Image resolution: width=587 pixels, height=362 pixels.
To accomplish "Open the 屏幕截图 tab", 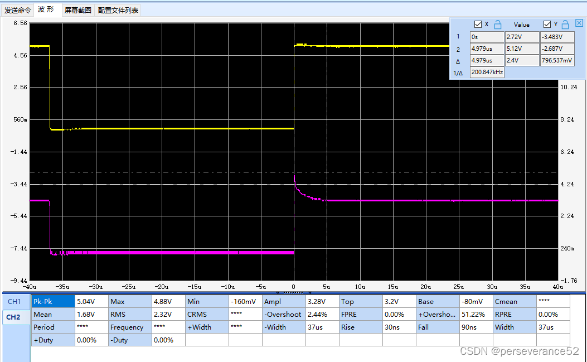I will click(x=78, y=10).
